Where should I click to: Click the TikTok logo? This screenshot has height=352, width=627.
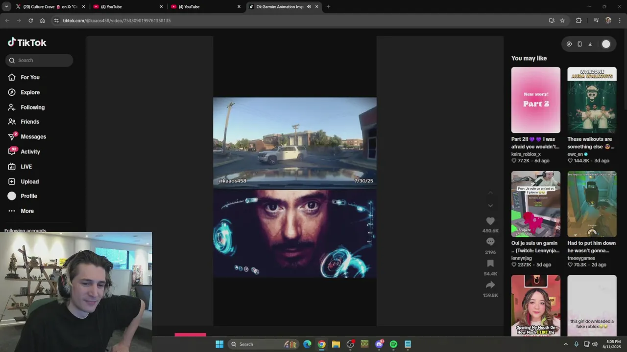(x=27, y=43)
